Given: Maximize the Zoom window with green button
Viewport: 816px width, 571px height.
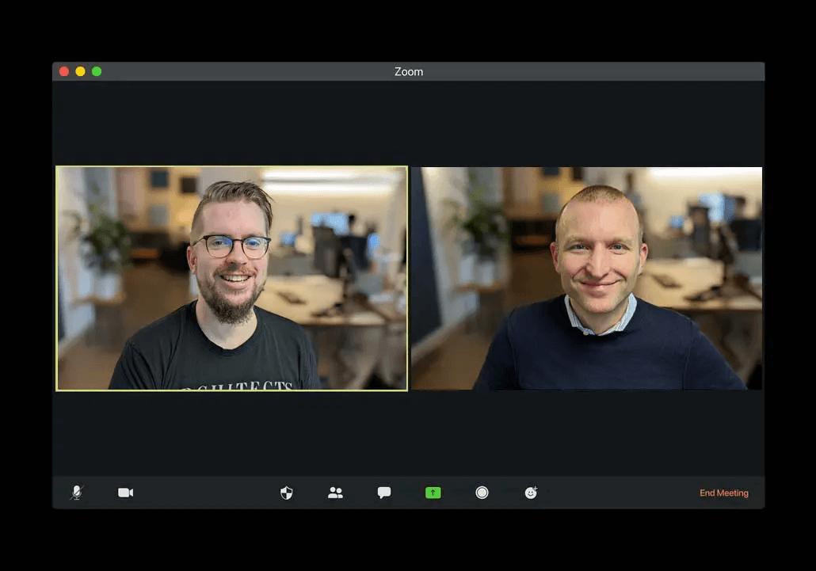Looking at the screenshot, I should point(97,71).
